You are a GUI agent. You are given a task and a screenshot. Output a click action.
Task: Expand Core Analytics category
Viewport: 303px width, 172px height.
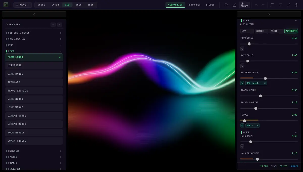[34, 39]
